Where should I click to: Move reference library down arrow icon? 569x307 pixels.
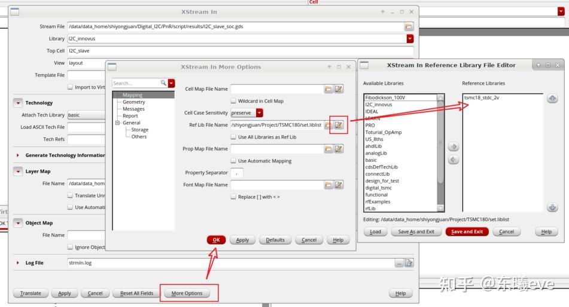(552, 207)
